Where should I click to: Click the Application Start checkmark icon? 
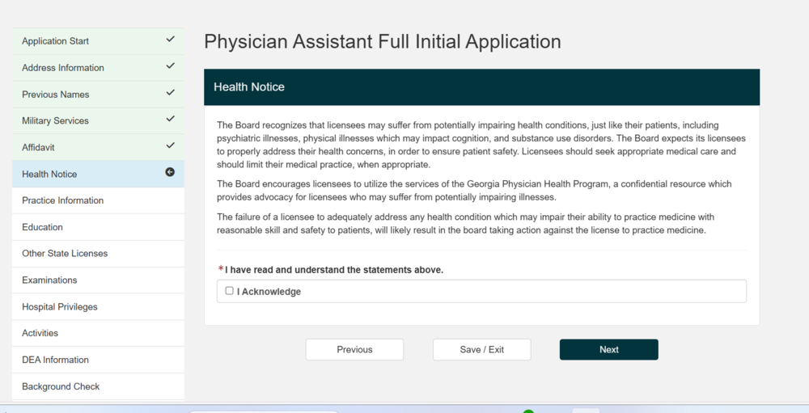pyautogui.click(x=170, y=39)
